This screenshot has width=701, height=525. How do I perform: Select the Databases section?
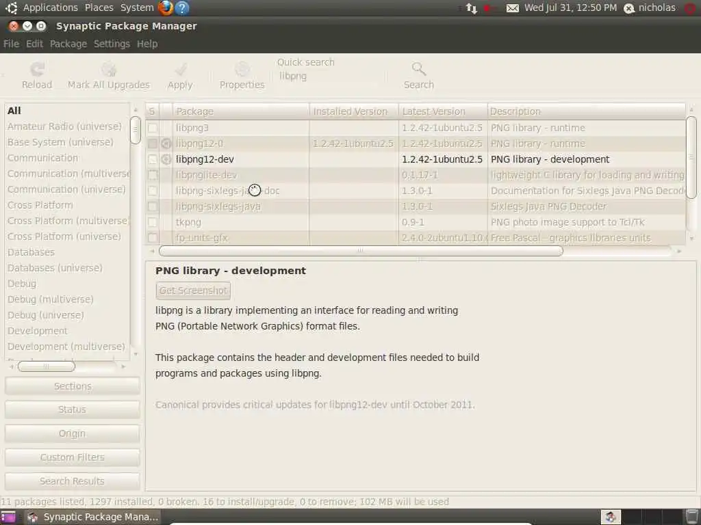pyautogui.click(x=67, y=252)
